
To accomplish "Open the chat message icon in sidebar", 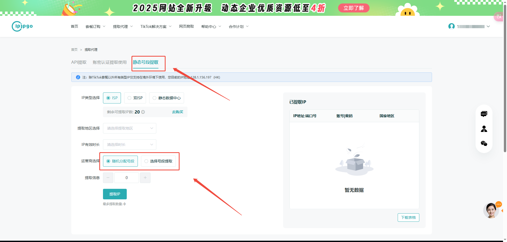I will coord(484,114).
